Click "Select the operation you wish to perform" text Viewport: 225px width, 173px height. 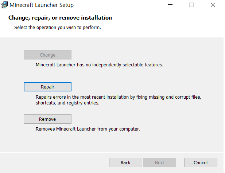coord(57,27)
